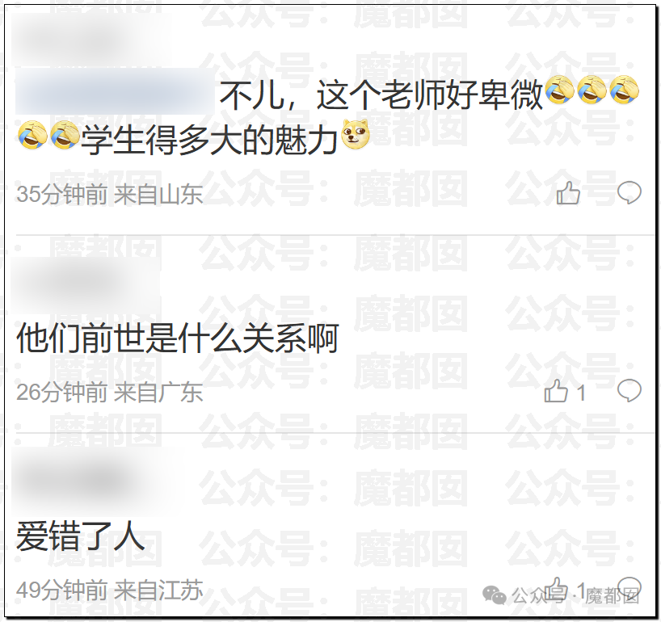
Task: Click the 26分钟前 来自广东 timestamp
Action: click(x=110, y=392)
